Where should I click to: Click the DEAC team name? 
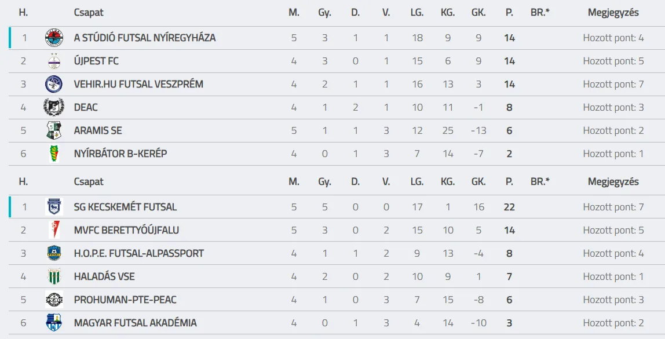pos(86,108)
